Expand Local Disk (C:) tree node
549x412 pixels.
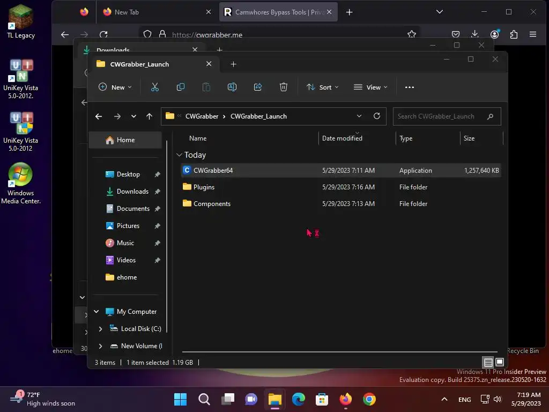point(100,329)
